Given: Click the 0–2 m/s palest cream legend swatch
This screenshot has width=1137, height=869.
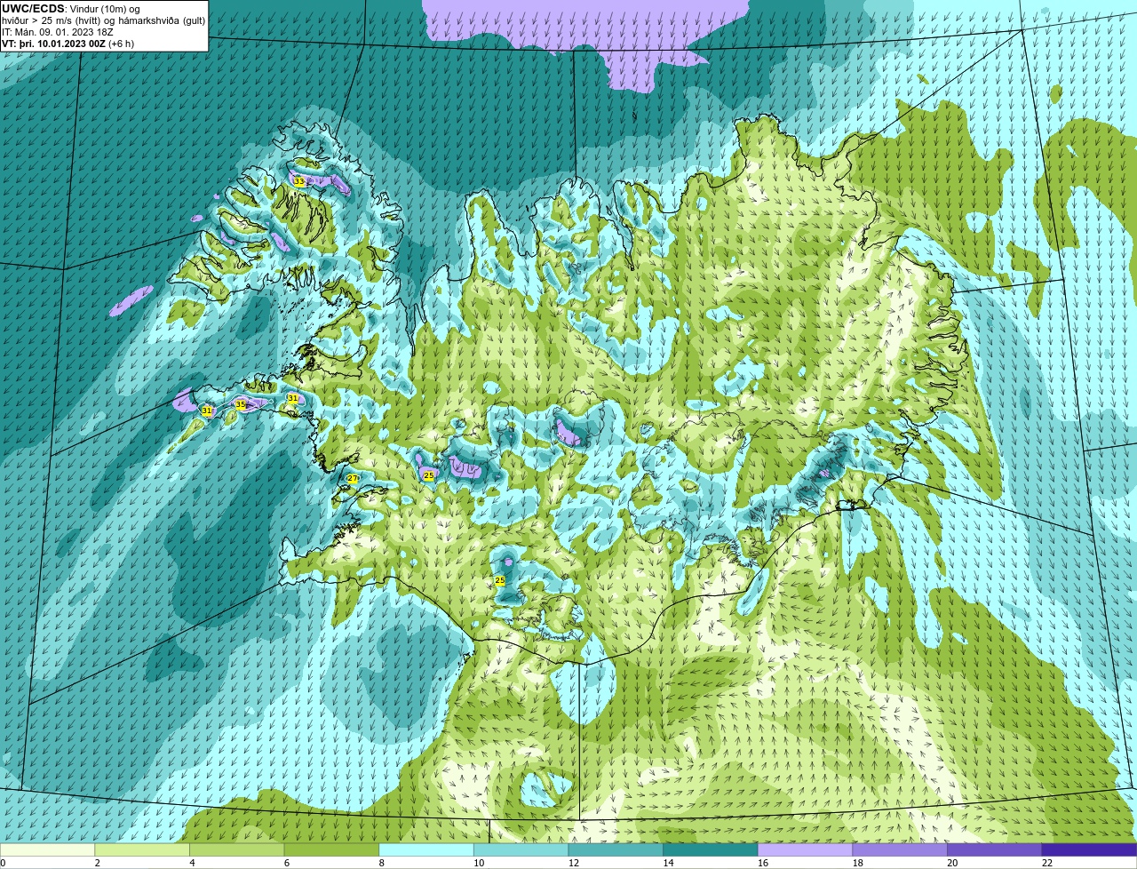Looking at the screenshot, I should click(x=47, y=849).
